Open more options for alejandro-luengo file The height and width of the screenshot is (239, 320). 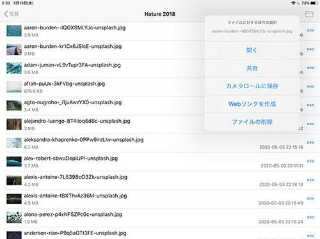(310, 124)
